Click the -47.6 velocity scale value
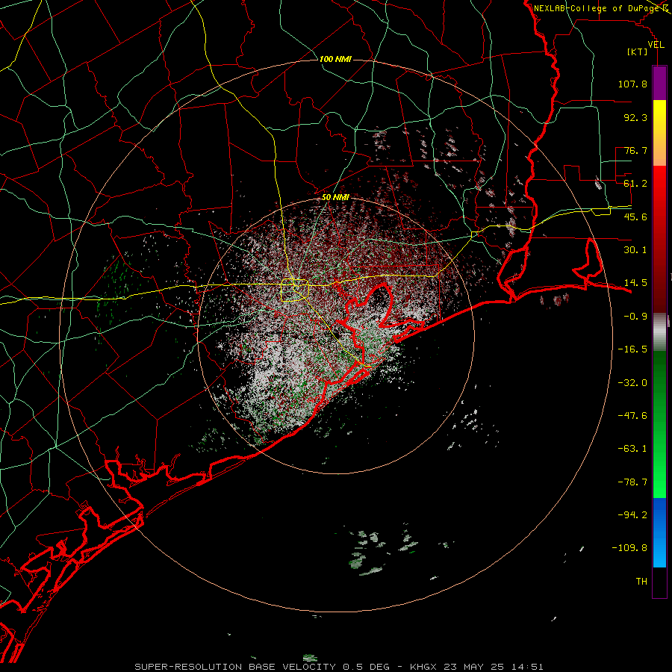 coord(632,416)
